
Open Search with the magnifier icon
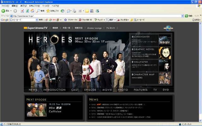[40, 11]
